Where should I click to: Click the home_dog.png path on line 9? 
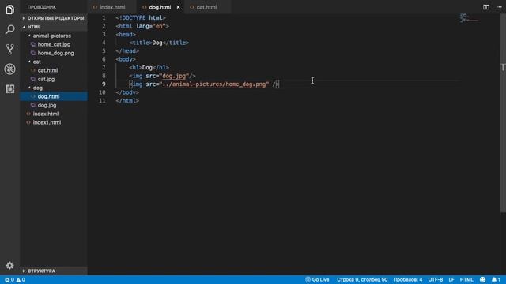point(214,84)
